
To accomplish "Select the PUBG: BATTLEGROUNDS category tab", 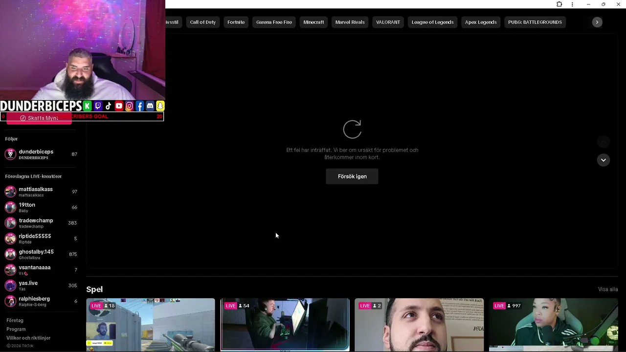I will 535,22.
